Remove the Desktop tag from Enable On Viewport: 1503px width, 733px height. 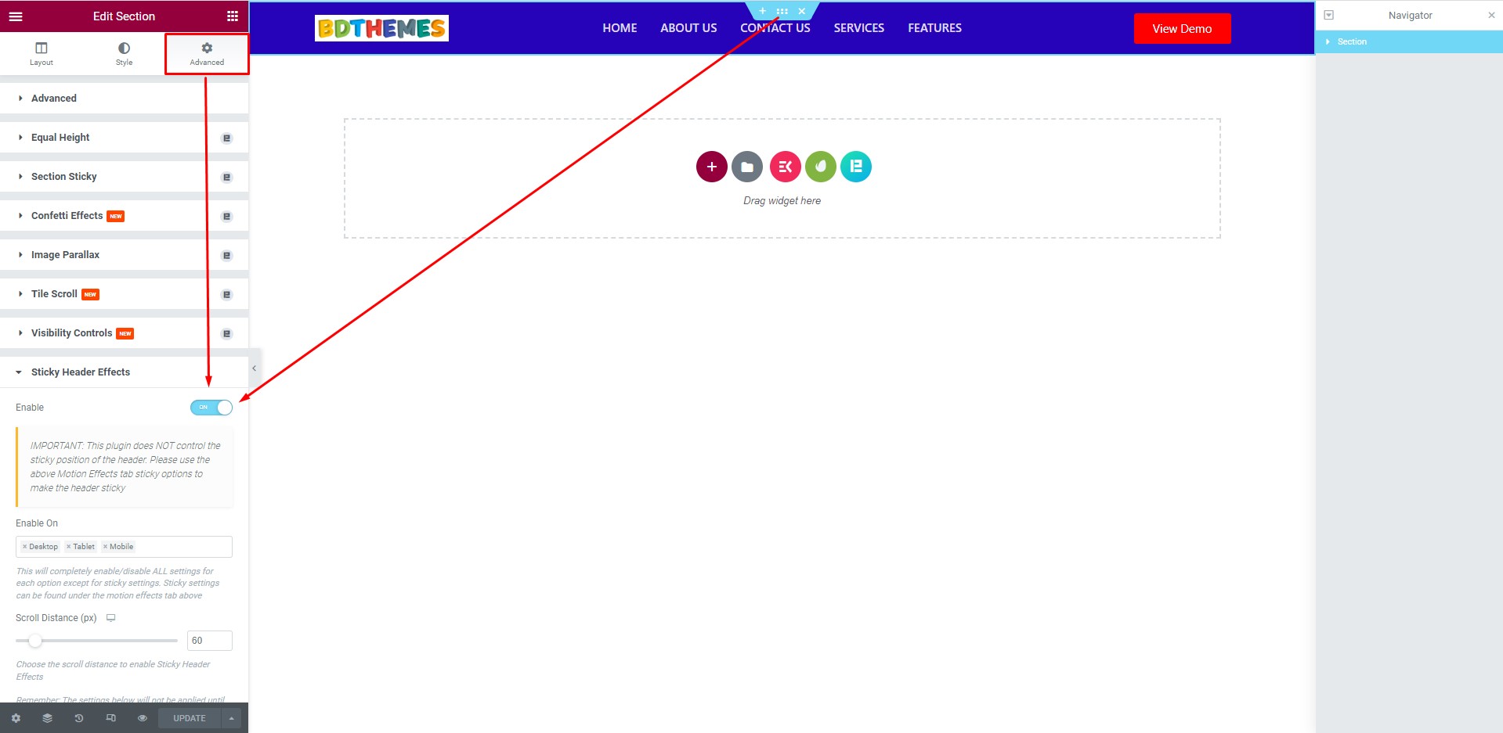point(25,547)
